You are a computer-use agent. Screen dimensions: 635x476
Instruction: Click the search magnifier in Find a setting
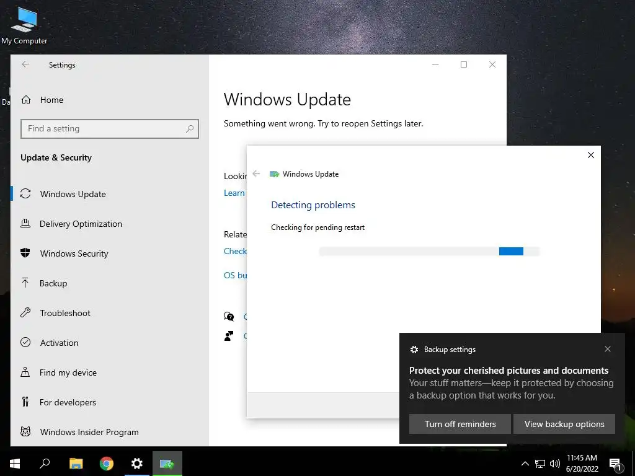pos(190,129)
